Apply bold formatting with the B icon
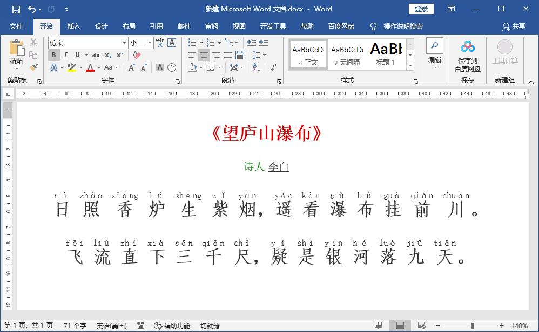The width and height of the screenshot is (539, 332). pos(53,54)
